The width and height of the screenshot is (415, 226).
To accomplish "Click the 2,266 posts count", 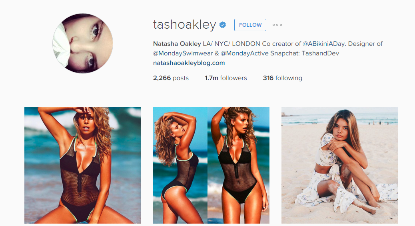I will pos(171,78).
